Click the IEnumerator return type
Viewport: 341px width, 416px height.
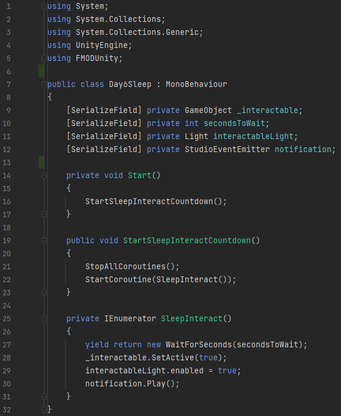click(130, 318)
